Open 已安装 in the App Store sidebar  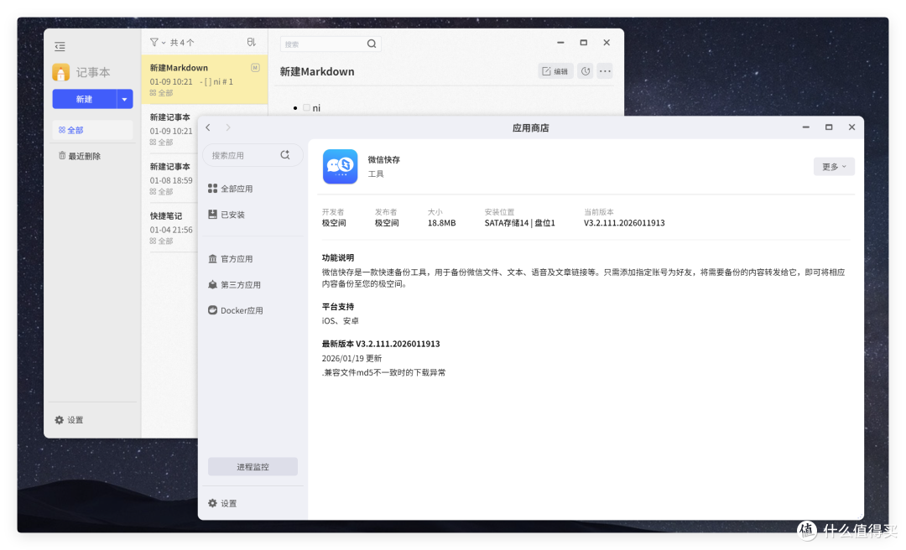(x=226, y=215)
